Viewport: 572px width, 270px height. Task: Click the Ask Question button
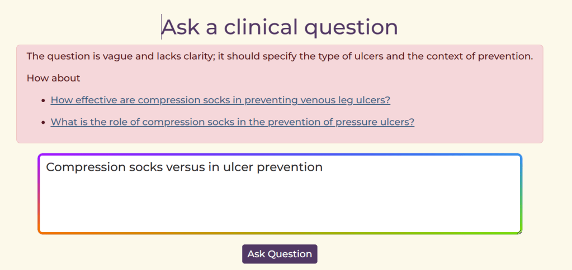pyautogui.click(x=280, y=254)
